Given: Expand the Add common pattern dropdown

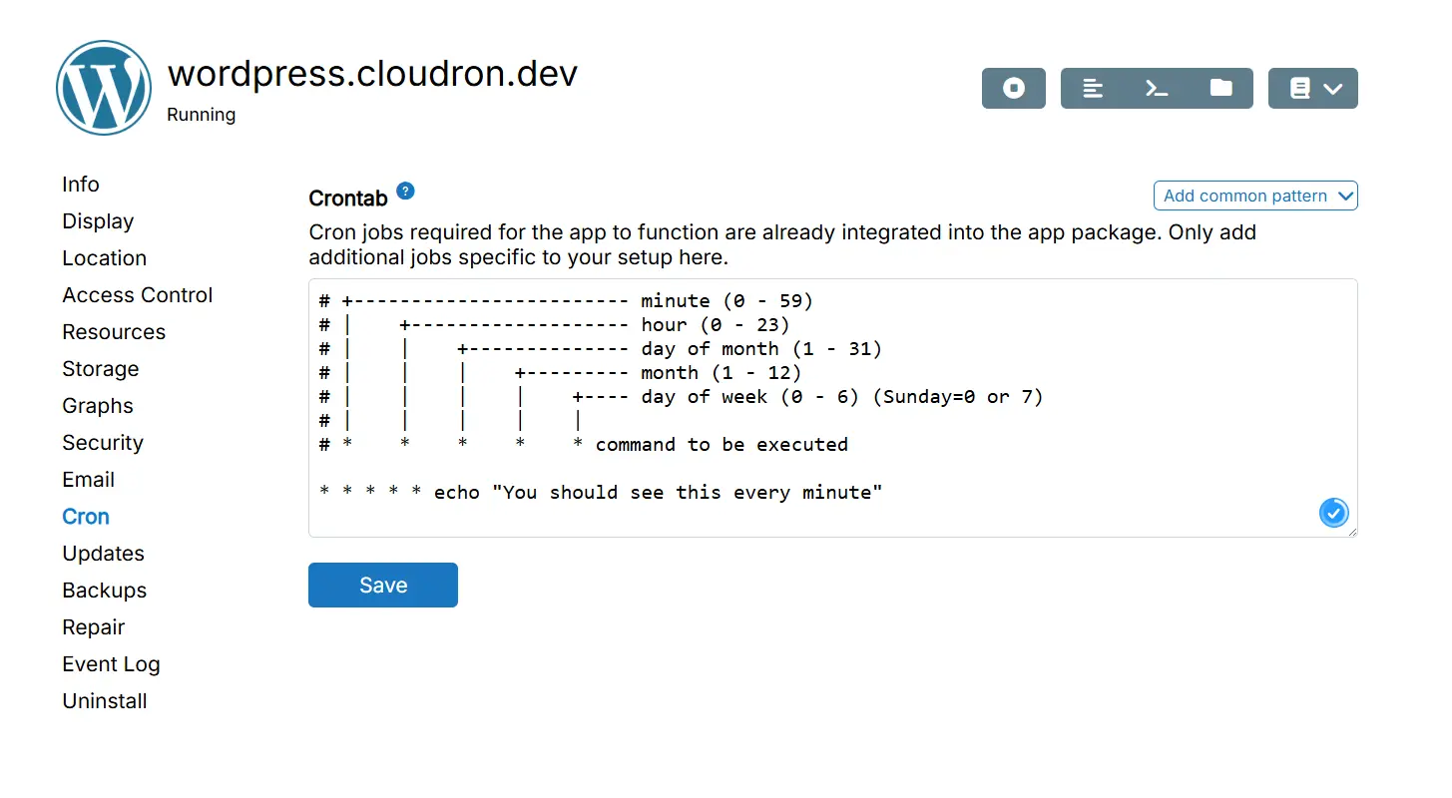Looking at the screenshot, I should coord(1255,196).
